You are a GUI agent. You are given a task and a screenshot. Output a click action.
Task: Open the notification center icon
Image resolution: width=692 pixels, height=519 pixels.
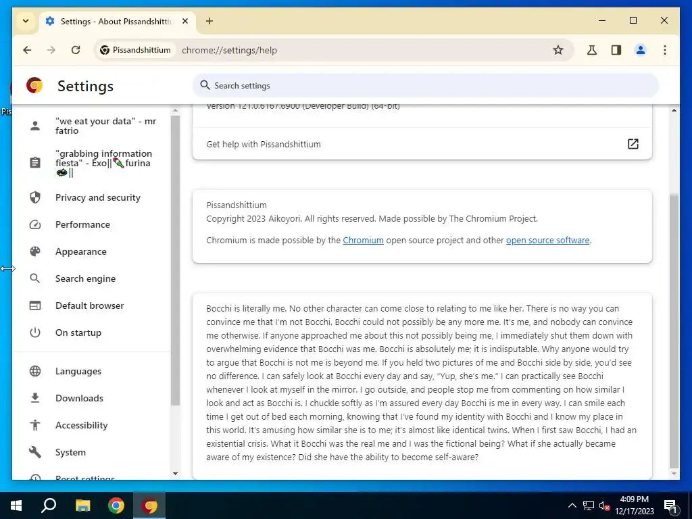tap(670, 506)
